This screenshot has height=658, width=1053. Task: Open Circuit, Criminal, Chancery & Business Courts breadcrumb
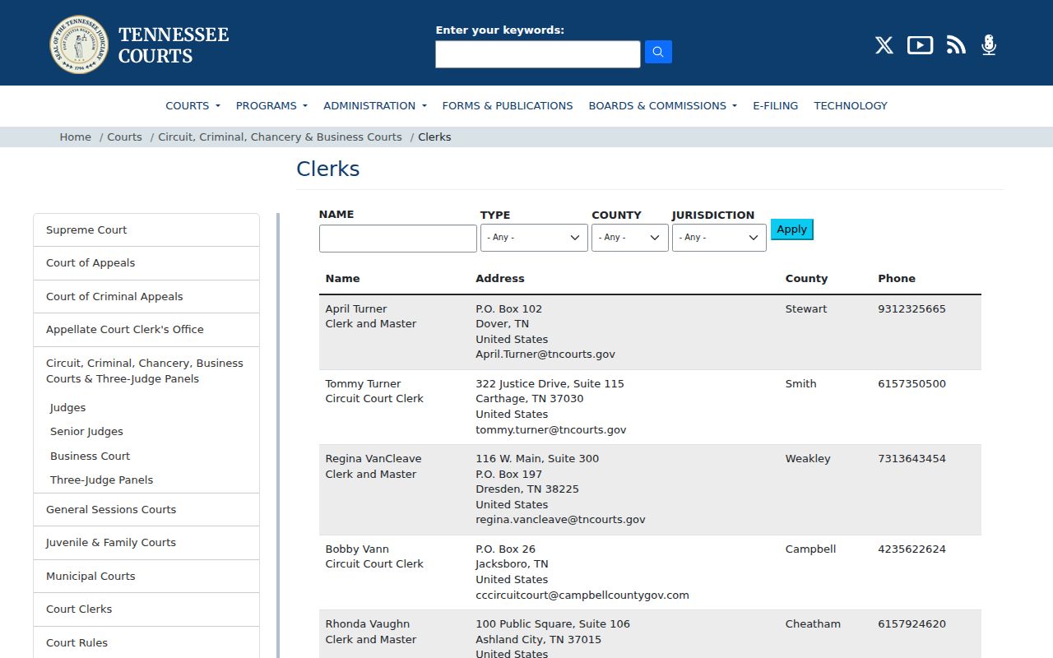(x=280, y=137)
